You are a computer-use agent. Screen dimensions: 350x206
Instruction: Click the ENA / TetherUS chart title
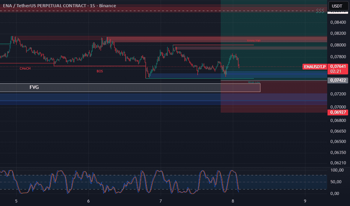pos(59,6)
